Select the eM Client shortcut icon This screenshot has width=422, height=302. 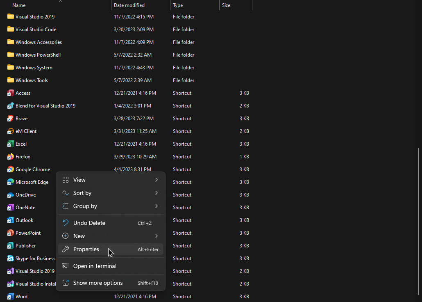point(11,131)
